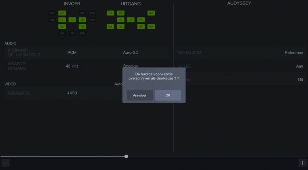Click the output SDL speaker indicator
The width and height of the screenshot is (308, 170).
[110, 26]
